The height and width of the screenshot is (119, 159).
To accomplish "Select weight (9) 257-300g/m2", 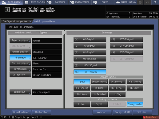I will click(x=126, y=52).
